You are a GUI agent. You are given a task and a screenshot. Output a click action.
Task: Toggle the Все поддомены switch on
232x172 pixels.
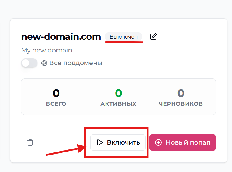[29, 63]
